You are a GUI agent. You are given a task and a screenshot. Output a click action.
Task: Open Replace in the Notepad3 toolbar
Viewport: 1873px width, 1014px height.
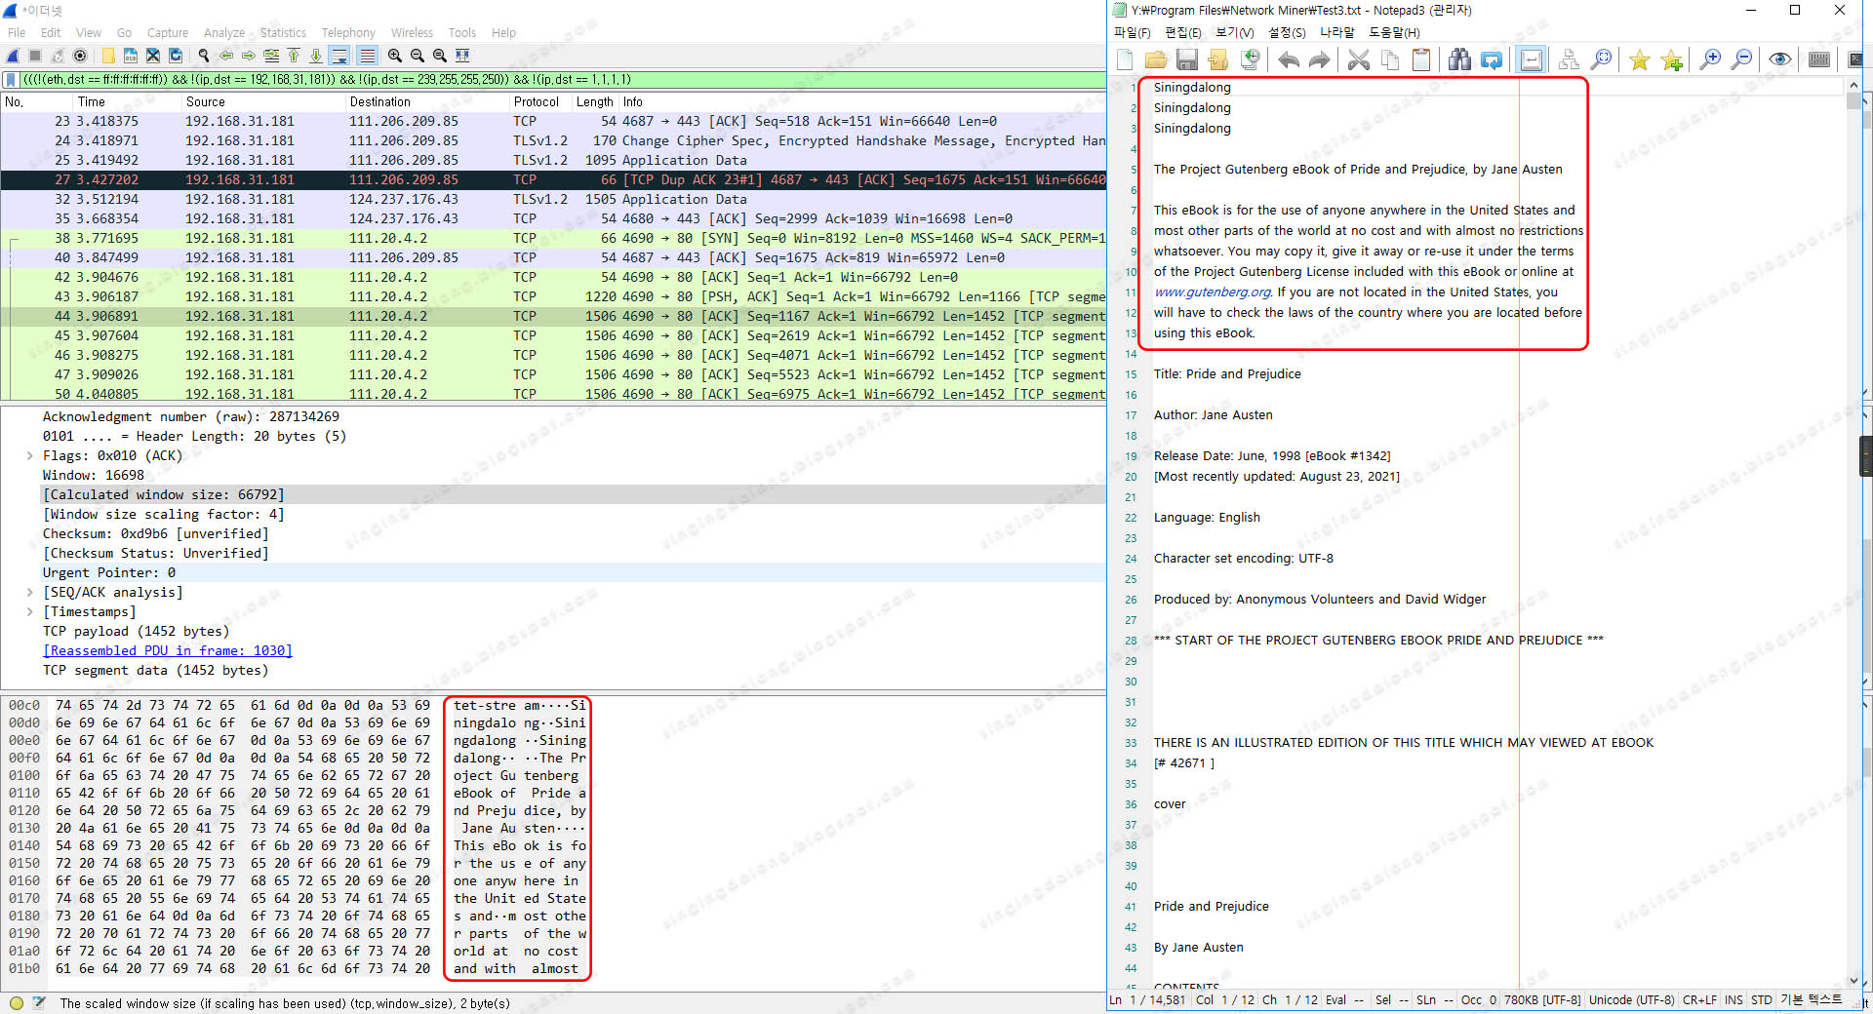(1492, 59)
